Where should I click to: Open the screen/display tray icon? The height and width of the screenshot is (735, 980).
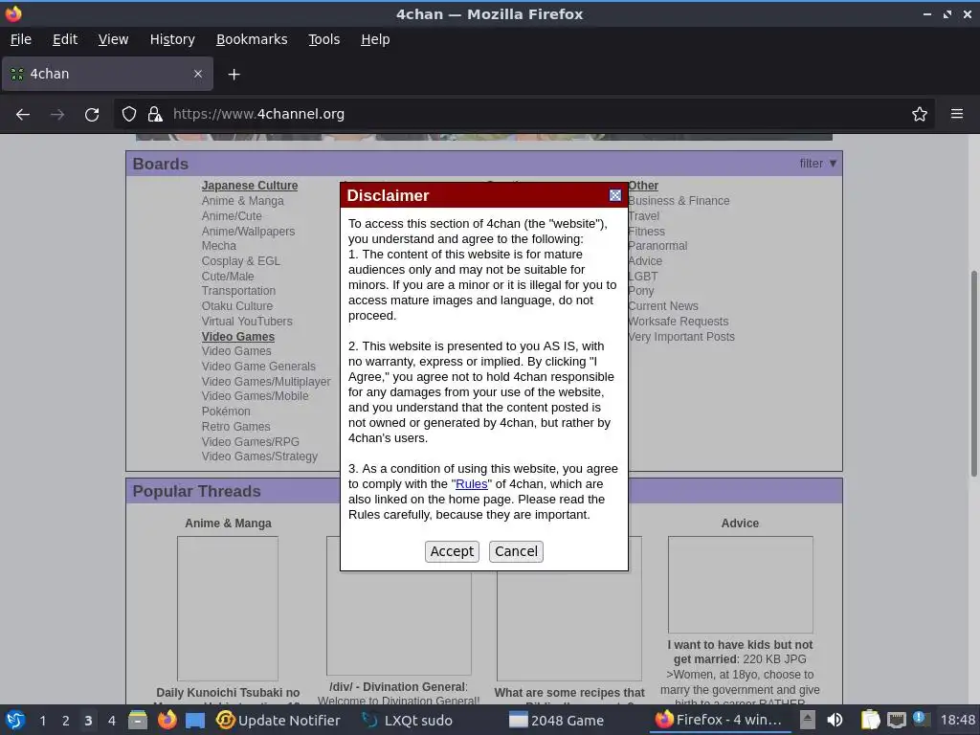click(896, 720)
